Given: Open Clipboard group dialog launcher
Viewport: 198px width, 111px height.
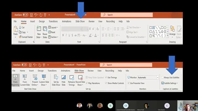Looking at the screenshot, I should coord(34,42).
